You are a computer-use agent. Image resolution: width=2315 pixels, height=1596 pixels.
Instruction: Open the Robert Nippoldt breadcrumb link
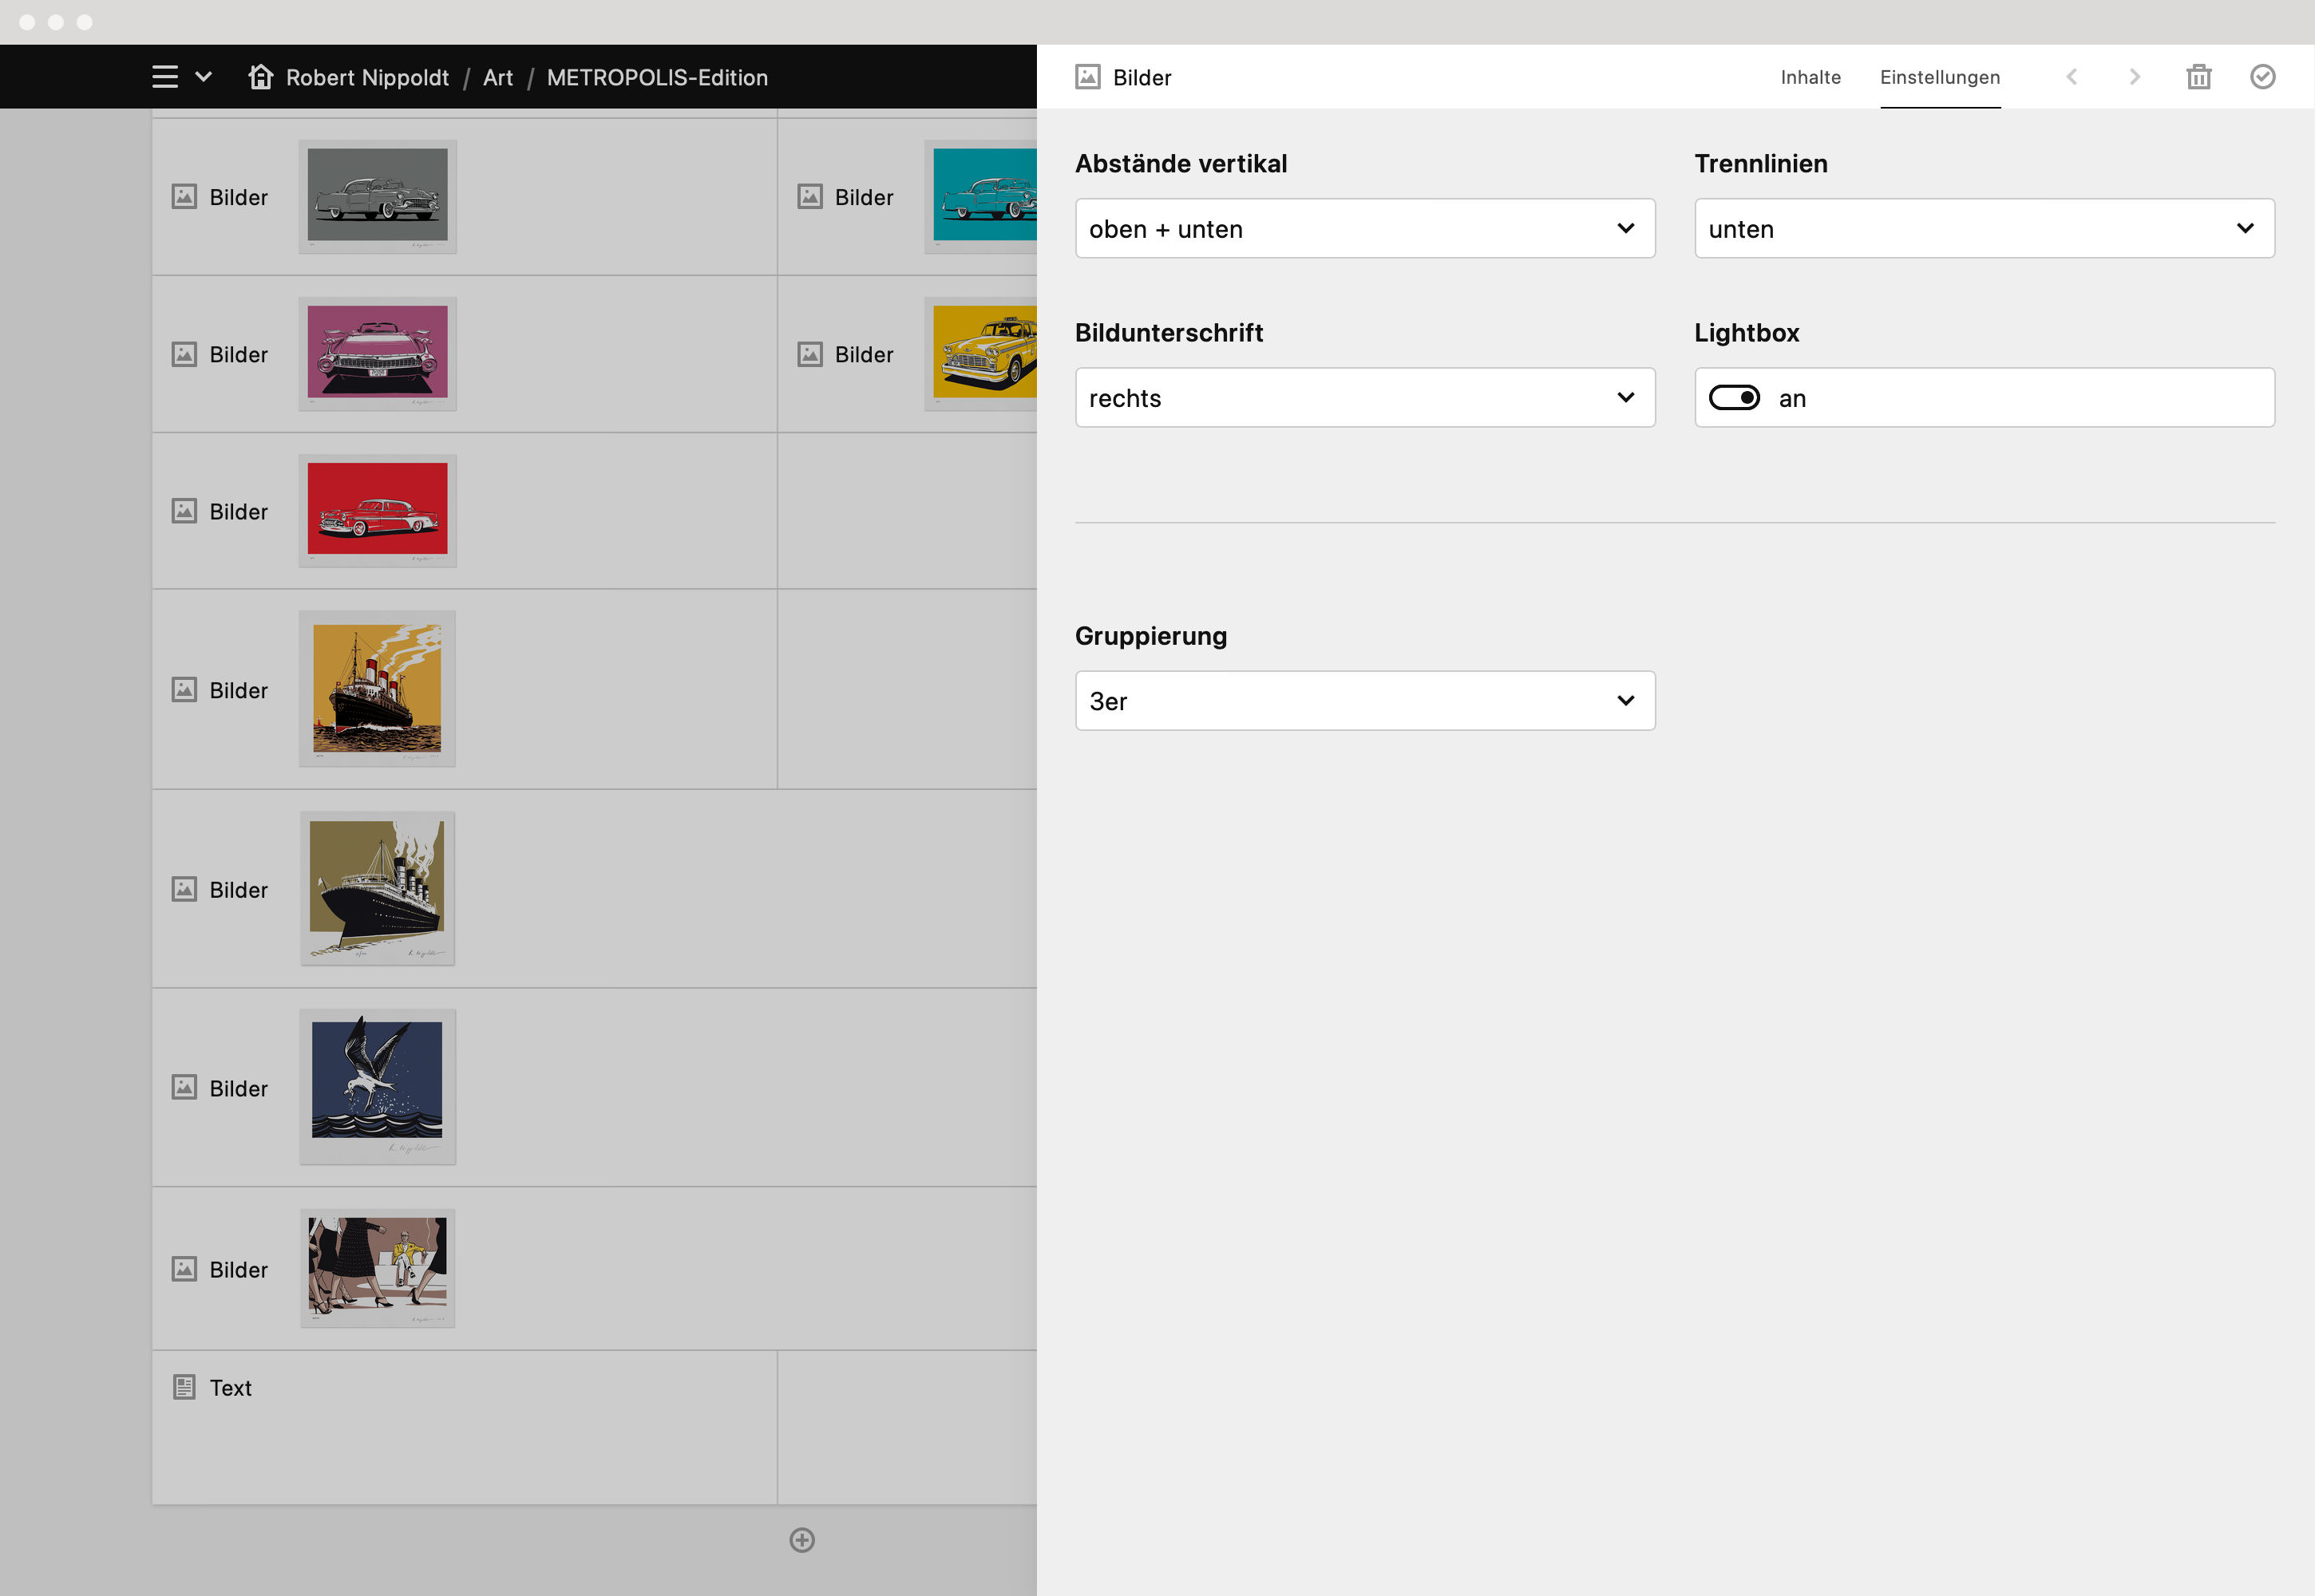(367, 77)
